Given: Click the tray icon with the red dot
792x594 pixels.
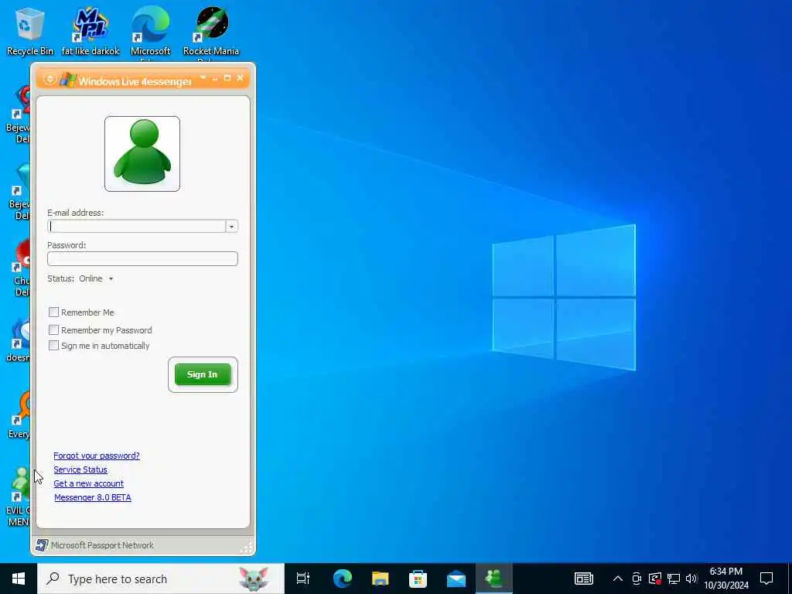Looking at the screenshot, I should (654, 579).
